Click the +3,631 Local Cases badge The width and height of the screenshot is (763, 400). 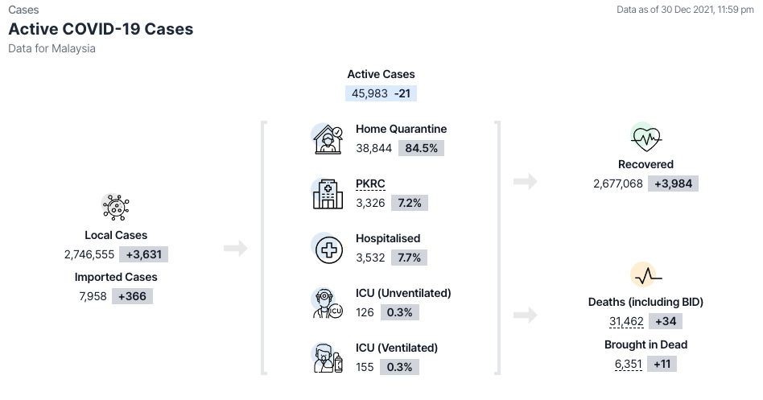tap(144, 254)
